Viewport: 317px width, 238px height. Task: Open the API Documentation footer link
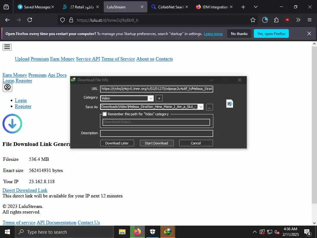tap(56, 223)
